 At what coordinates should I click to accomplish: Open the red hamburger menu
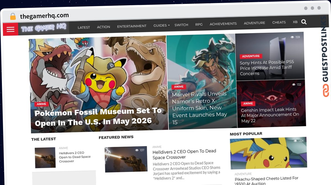[x=10, y=29]
